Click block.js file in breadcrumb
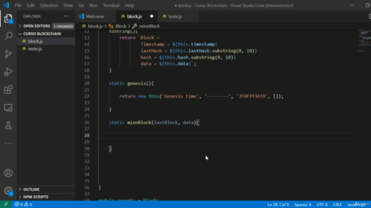The image size is (371, 208). click(95, 26)
